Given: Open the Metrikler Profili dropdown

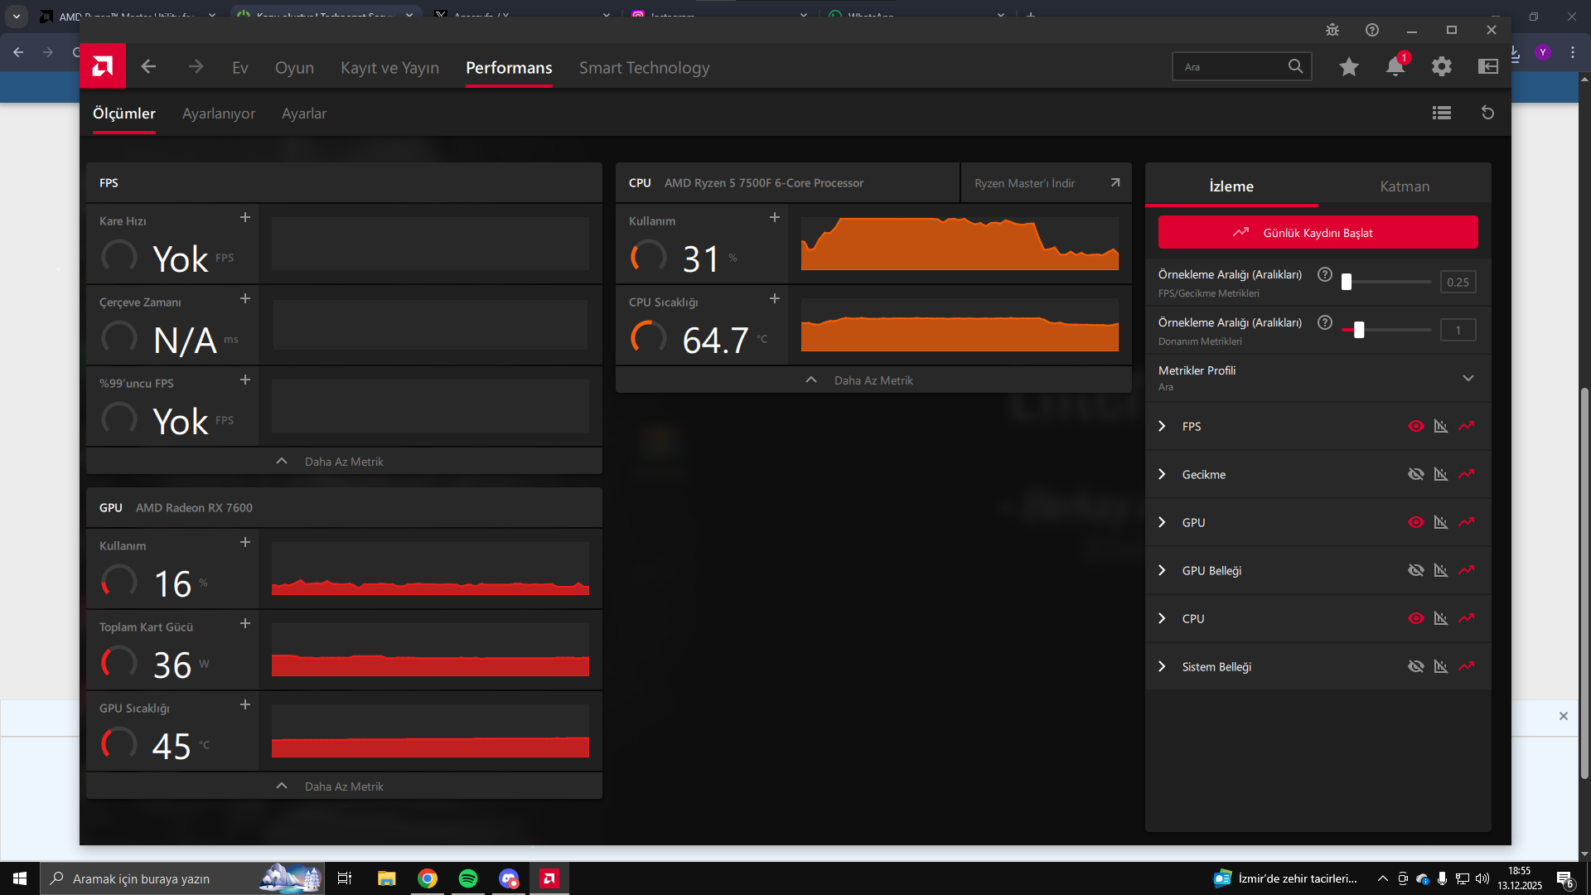Looking at the screenshot, I should pos(1468,378).
